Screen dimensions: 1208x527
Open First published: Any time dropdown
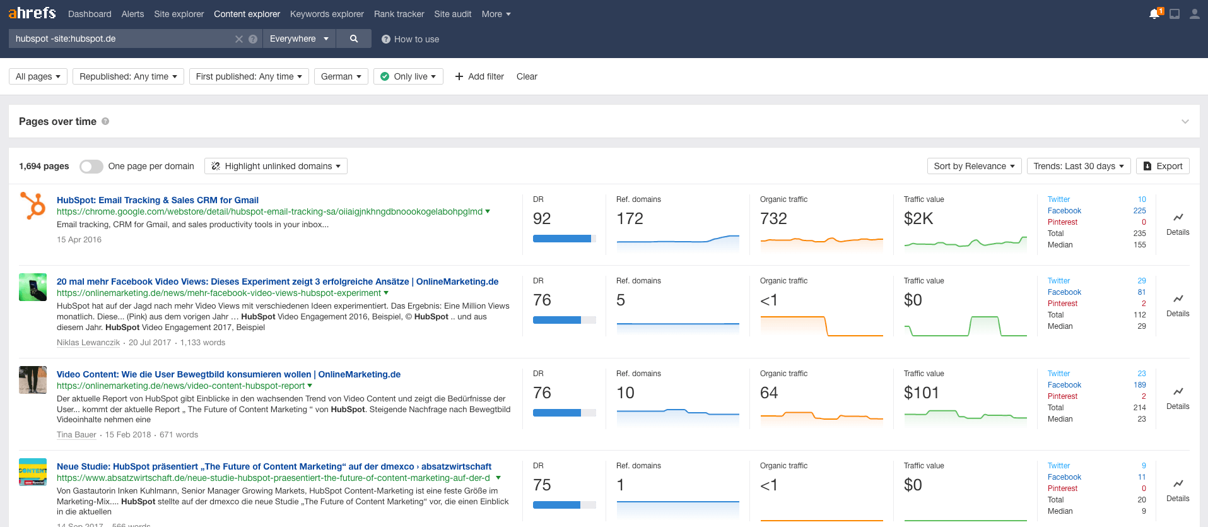pos(249,76)
